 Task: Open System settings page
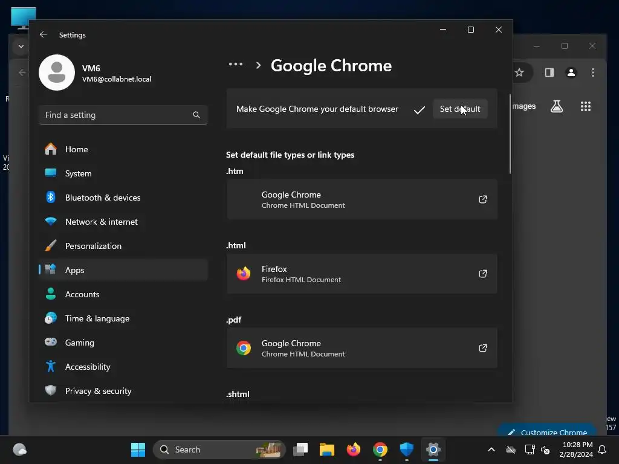(x=123, y=173)
